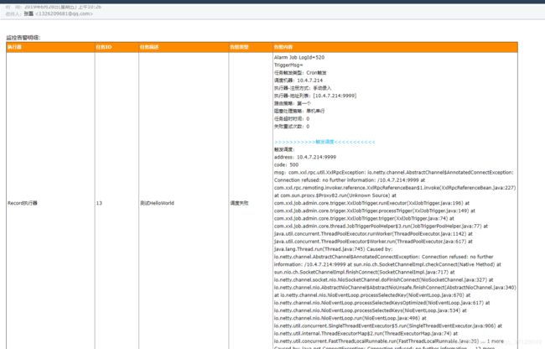Click the "阻塞处理策略: 单机串行" line
The height and width of the screenshot is (349, 545).
click(299, 111)
